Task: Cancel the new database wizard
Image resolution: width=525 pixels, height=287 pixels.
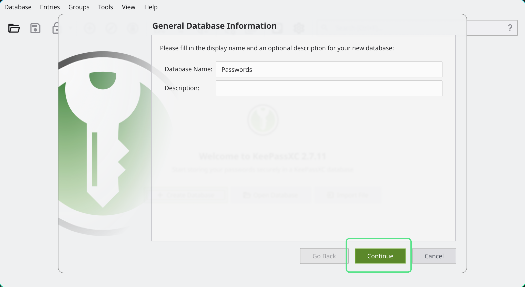Action: click(434, 256)
